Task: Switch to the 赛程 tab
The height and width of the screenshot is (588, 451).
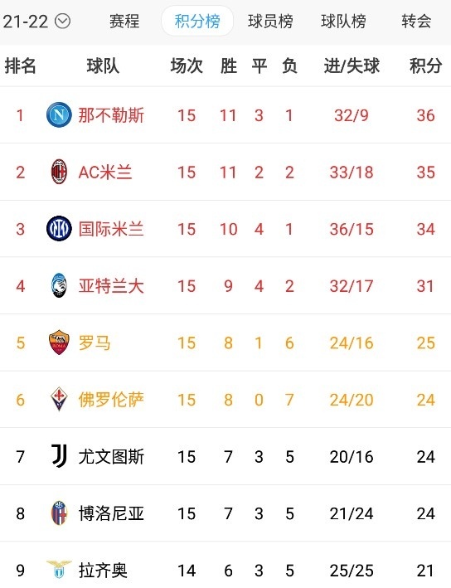Action: click(x=124, y=21)
